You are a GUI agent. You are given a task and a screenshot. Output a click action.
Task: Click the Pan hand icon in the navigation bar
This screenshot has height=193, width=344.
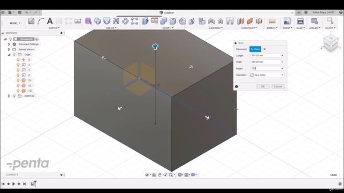pyautogui.click(x=160, y=175)
